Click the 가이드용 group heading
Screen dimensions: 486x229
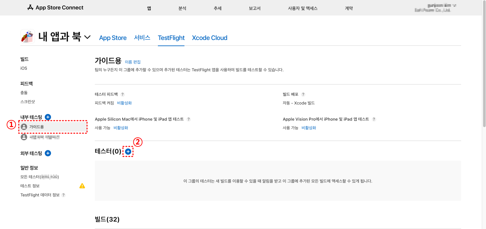(108, 61)
